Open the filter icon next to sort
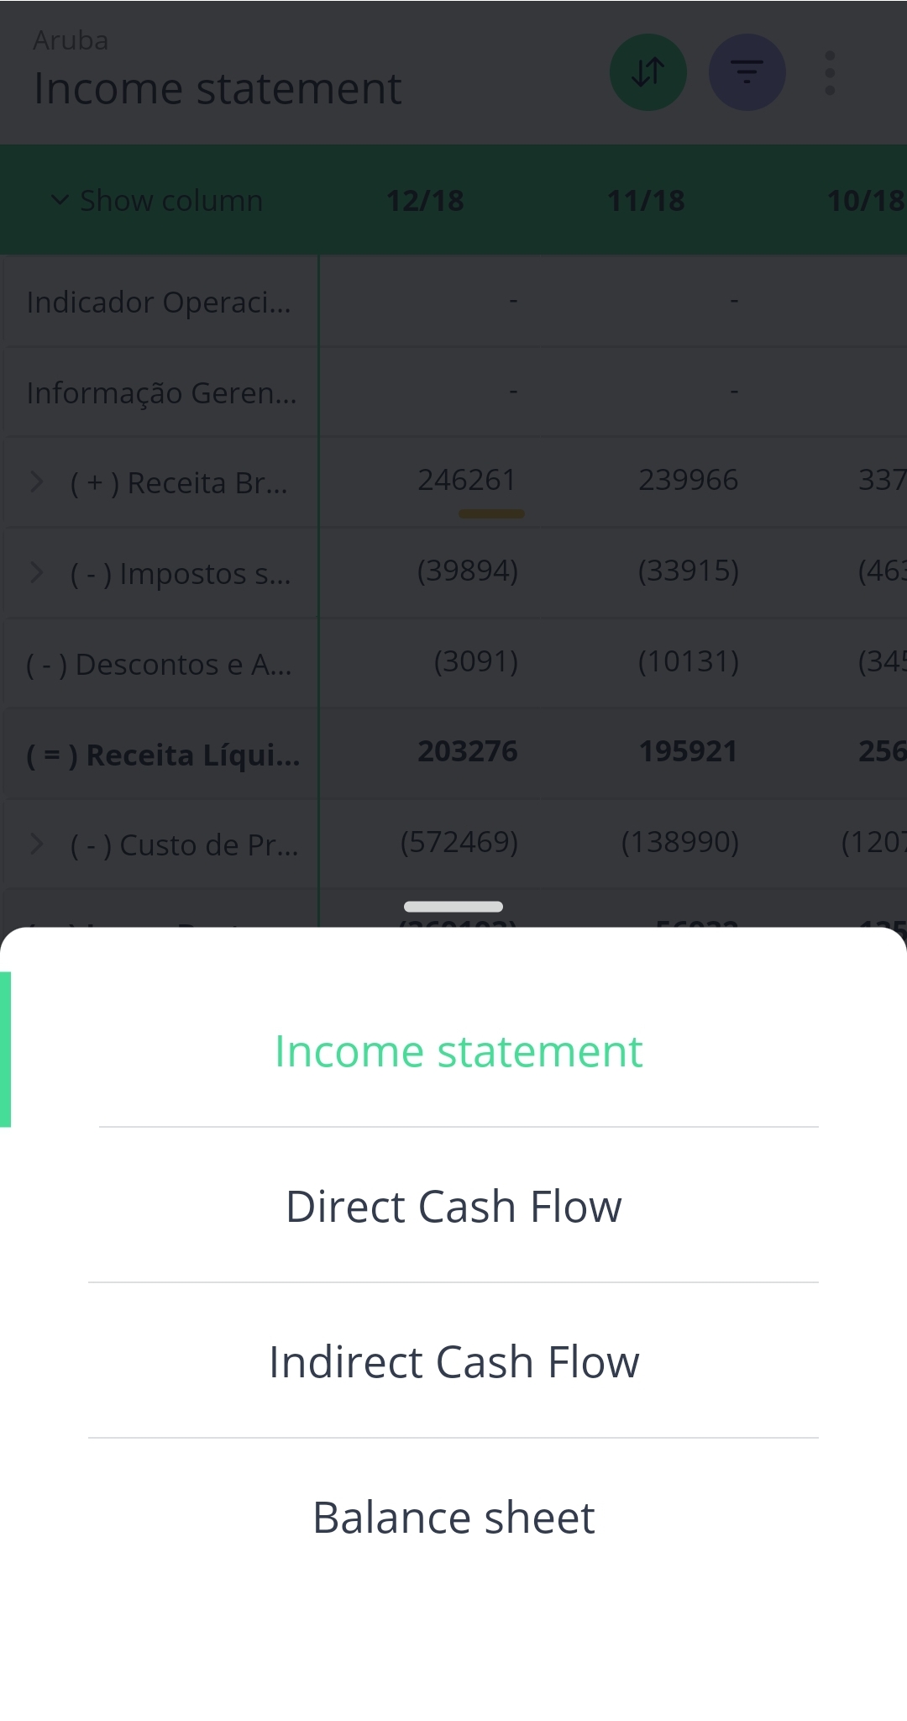 click(x=747, y=72)
